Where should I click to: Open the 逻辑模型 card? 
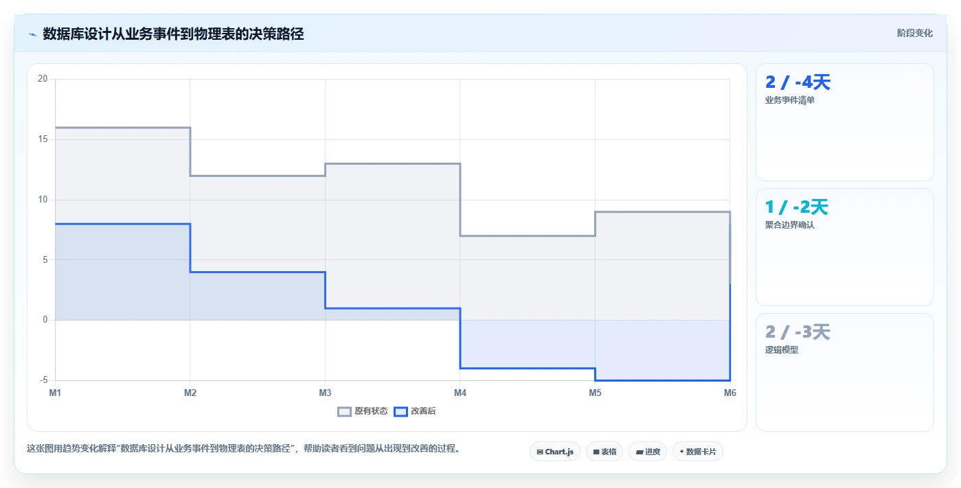[845, 372]
